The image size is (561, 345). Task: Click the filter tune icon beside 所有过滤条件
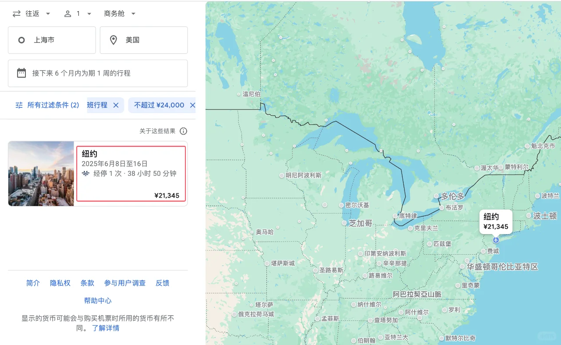pos(18,105)
